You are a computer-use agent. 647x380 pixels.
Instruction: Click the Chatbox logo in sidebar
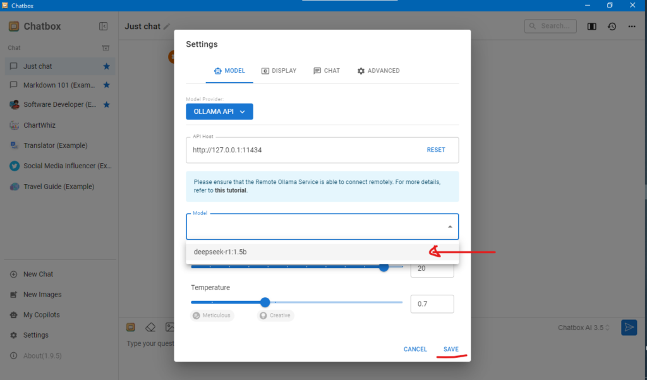[14, 27]
